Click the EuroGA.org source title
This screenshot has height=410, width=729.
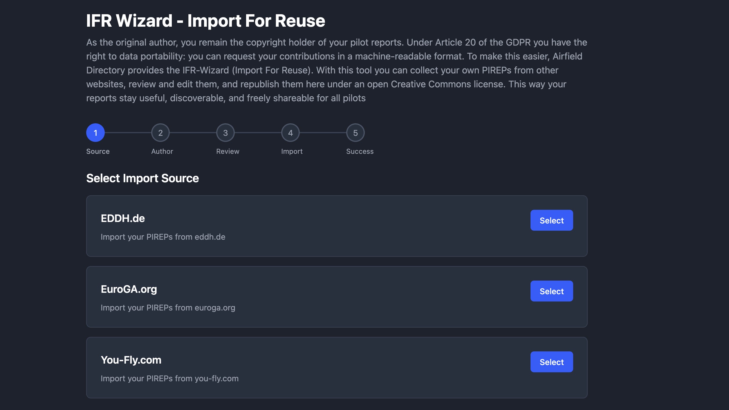click(x=129, y=289)
